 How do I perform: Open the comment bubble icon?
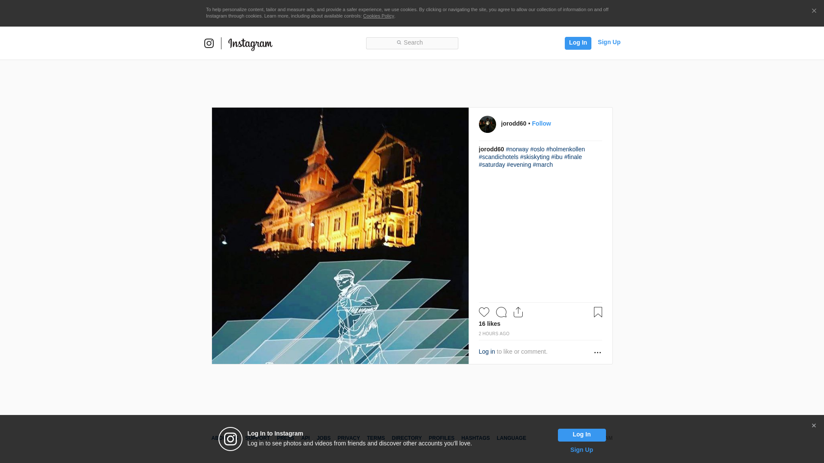(501, 312)
